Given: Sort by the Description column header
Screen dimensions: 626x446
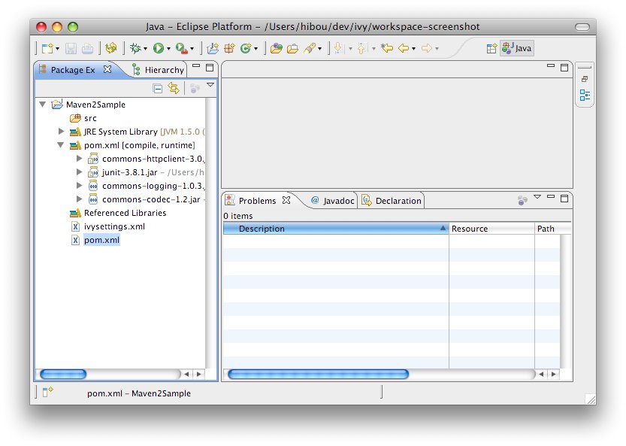Looking at the screenshot, I should pyautogui.click(x=336, y=229).
